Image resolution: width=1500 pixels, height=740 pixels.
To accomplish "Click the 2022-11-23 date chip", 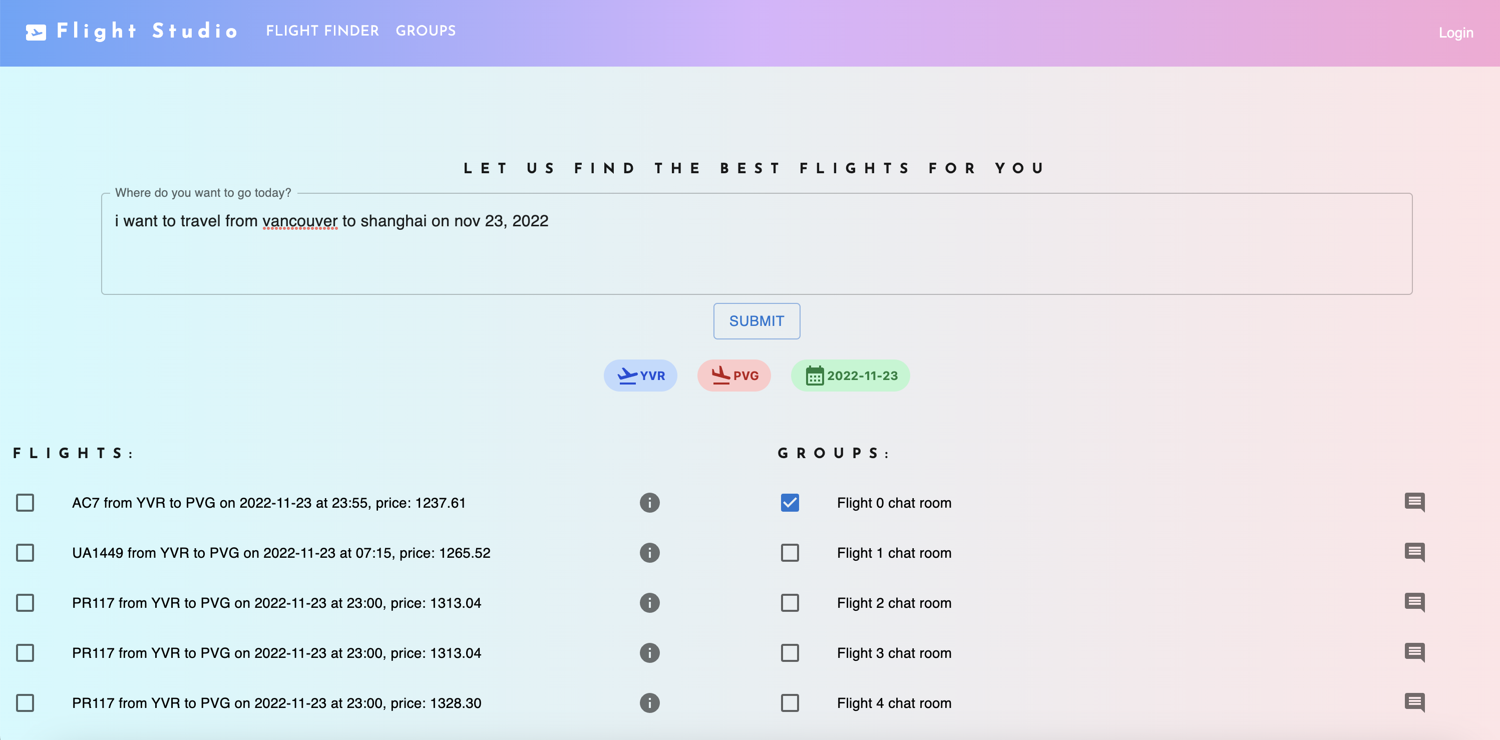I will (850, 376).
